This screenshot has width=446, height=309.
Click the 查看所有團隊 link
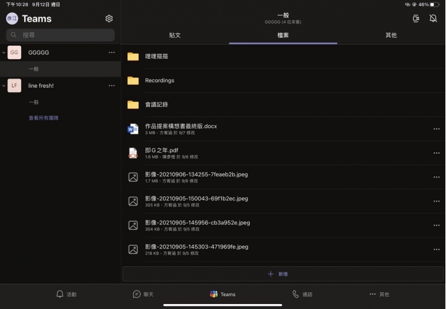(43, 118)
